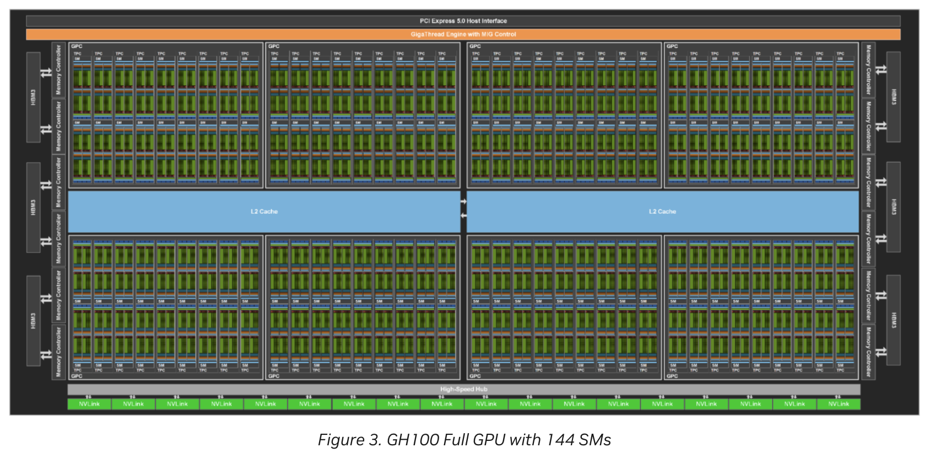Click the upper arrows beside top-left HBM3

pos(47,72)
